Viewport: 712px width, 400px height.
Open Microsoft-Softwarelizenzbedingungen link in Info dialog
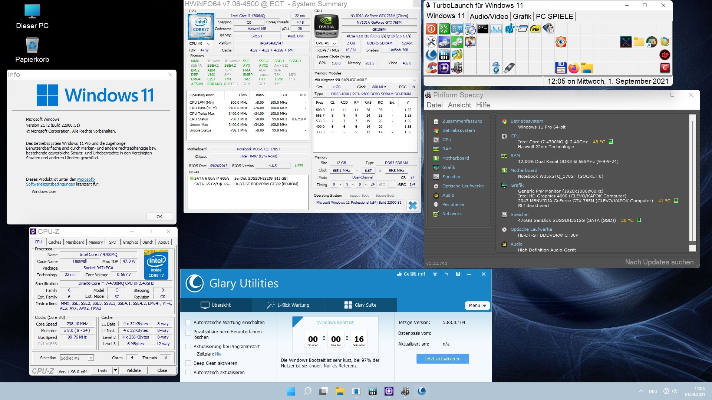pyautogui.click(x=50, y=184)
